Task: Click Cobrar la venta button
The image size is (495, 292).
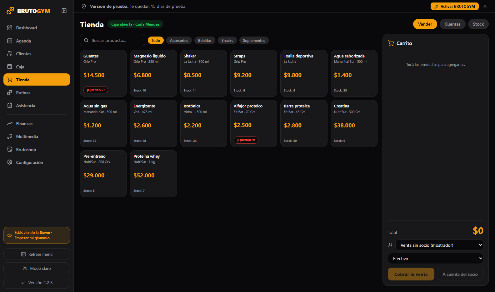Action: [411, 274]
